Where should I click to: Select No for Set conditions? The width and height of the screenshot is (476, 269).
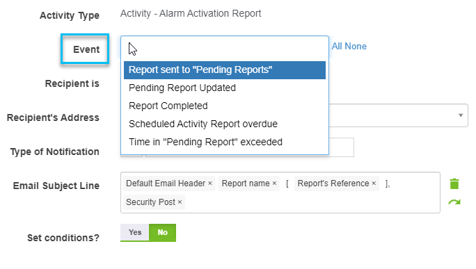tap(162, 232)
